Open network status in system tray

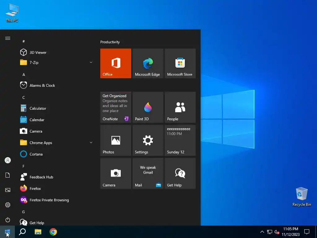270,232
